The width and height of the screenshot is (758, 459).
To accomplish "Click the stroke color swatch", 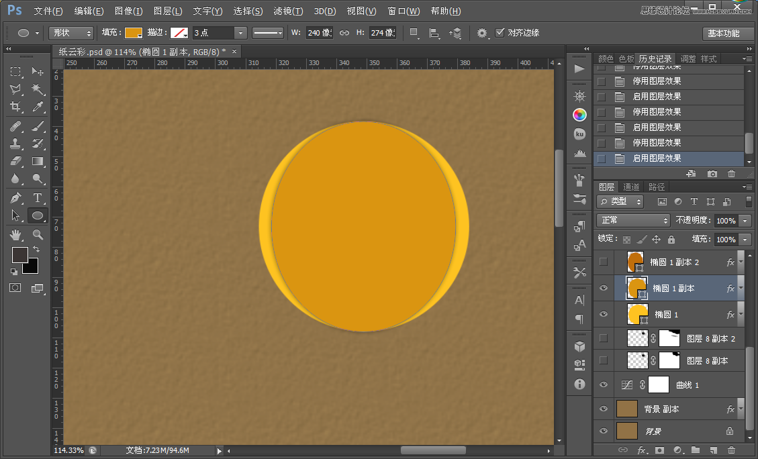I will tap(179, 33).
